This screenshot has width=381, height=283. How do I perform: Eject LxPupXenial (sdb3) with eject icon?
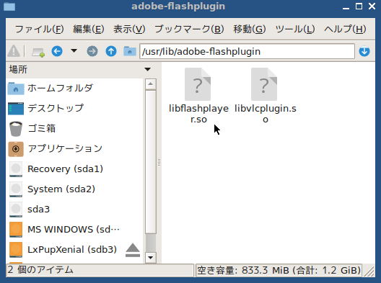(x=133, y=250)
